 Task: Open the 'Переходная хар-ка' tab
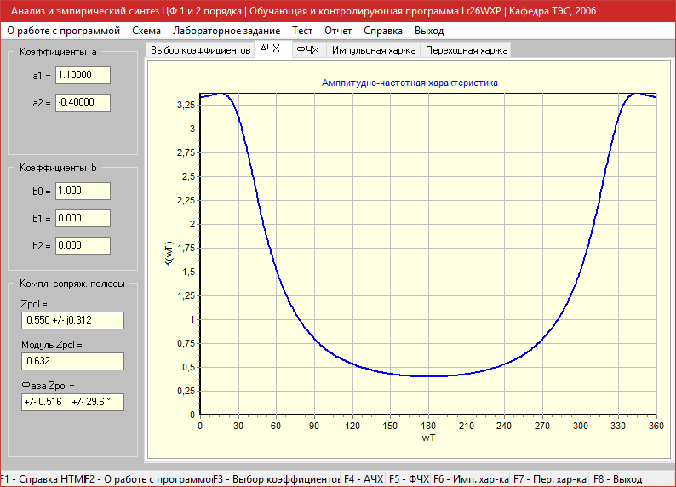pyautogui.click(x=466, y=50)
